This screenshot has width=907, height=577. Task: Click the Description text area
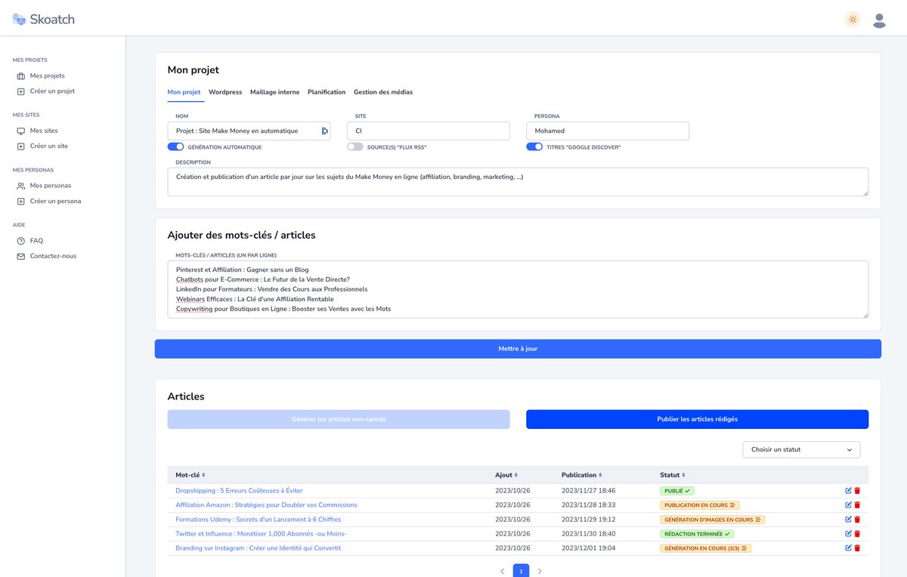[518, 182]
